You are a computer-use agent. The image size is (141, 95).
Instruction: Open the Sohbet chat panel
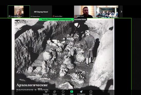[55, 92]
